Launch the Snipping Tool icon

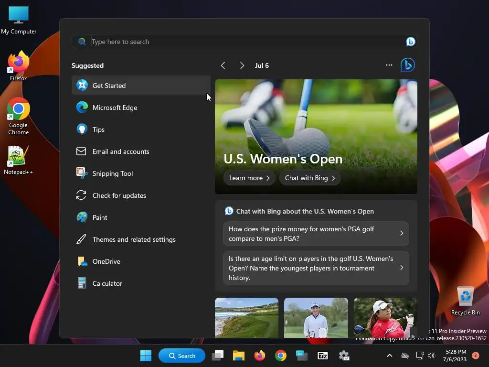[x=82, y=173]
